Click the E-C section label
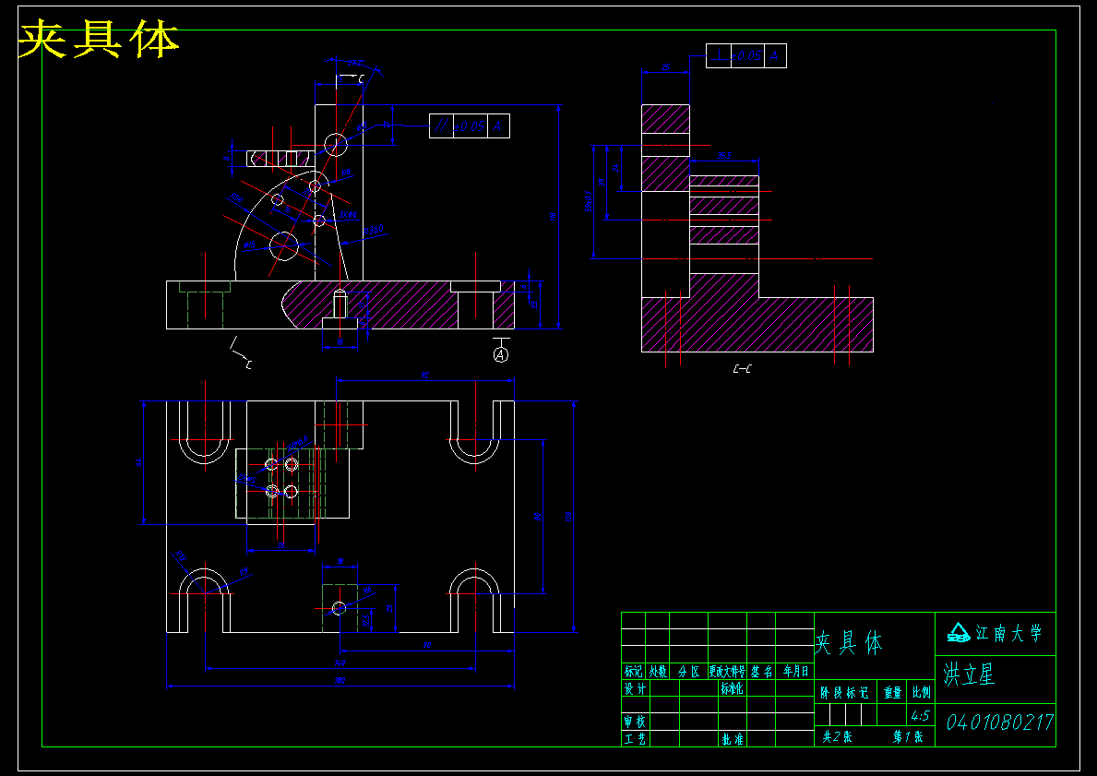This screenshot has height=776, width=1097. point(743,368)
